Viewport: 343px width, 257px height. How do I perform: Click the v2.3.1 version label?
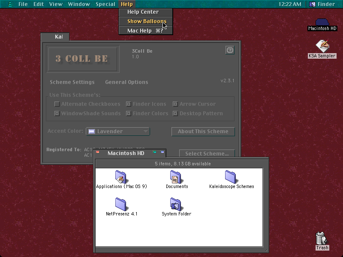pyautogui.click(x=227, y=81)
